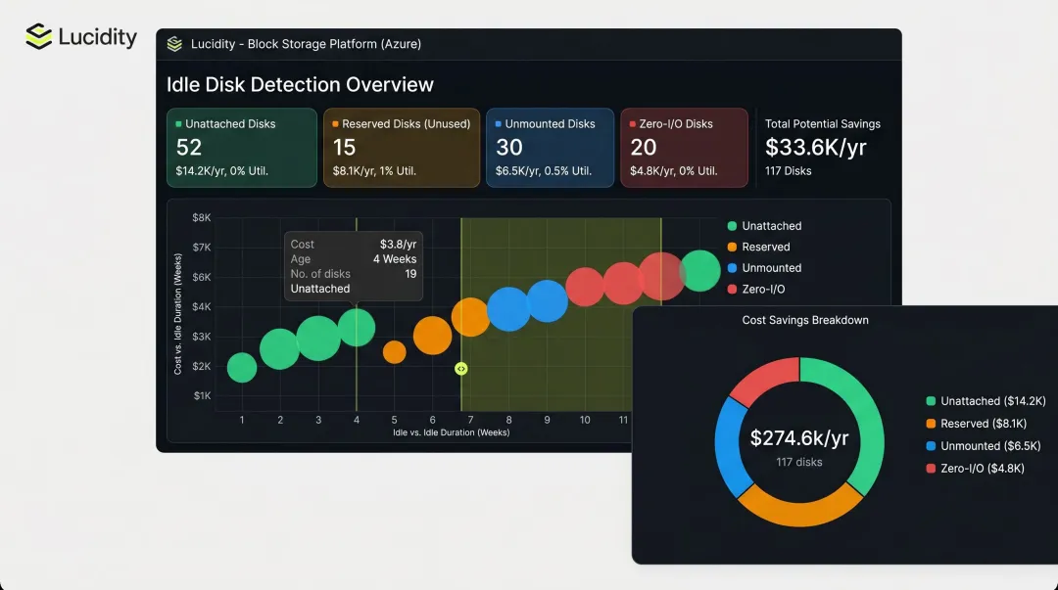The width and height of the screenshot is (1058, 590).
Task: Click the Idle Disk Detection Overview heading
Action: (x=301, y=84)
